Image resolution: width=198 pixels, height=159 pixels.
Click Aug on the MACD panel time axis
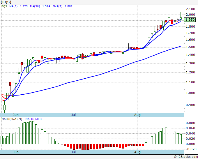(137, 152)
